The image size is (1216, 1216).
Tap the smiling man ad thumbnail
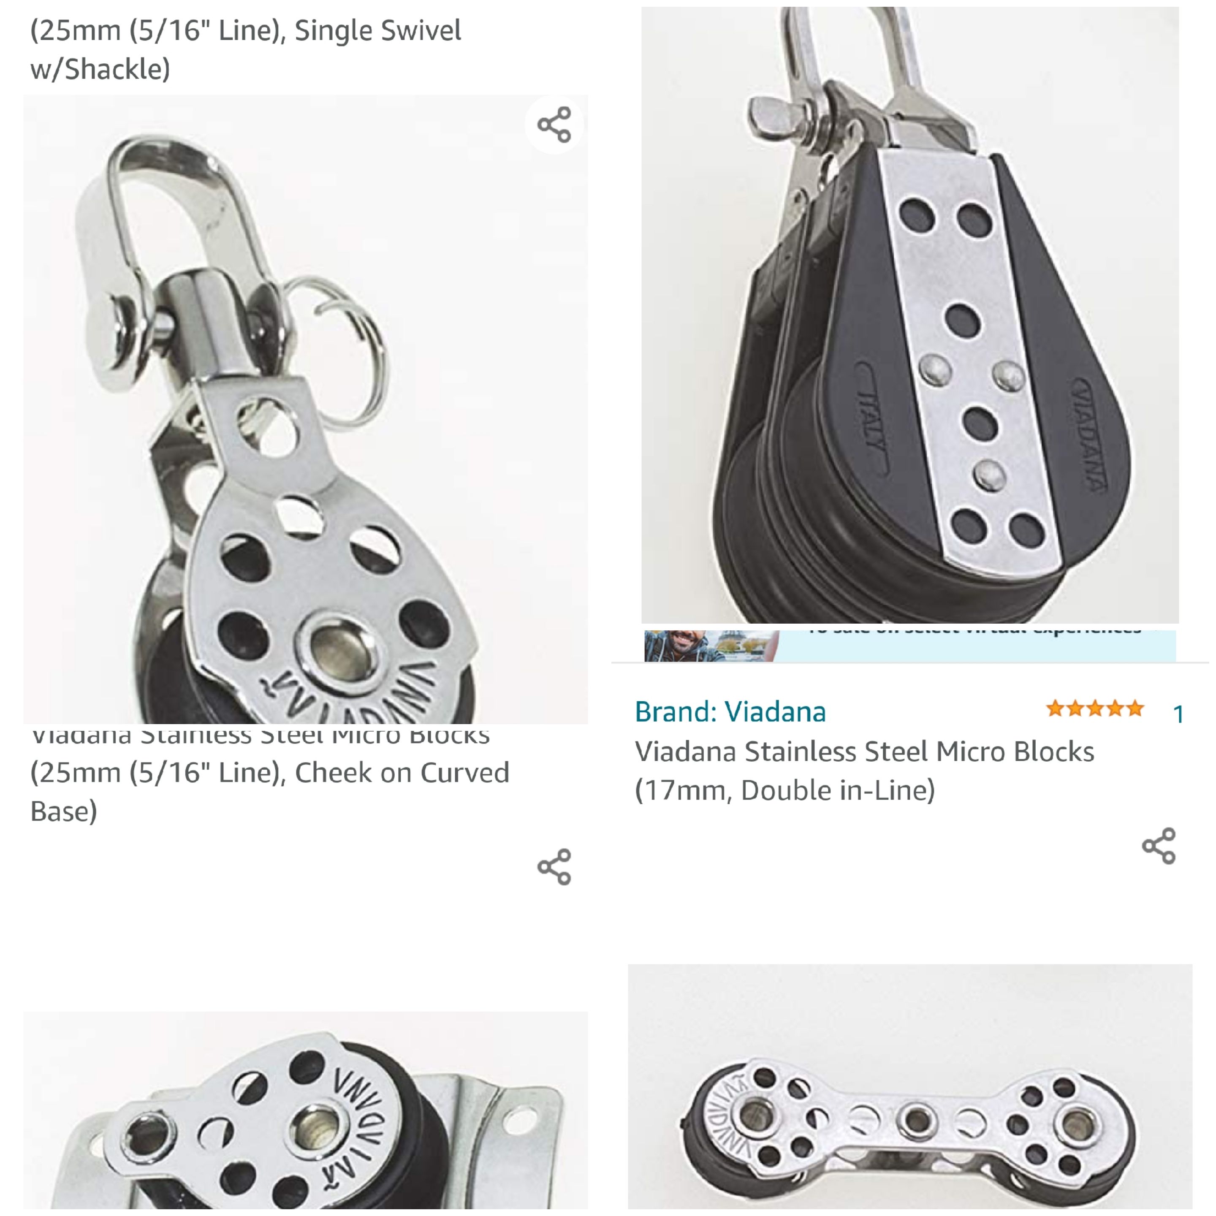click(x=711, y=646)
